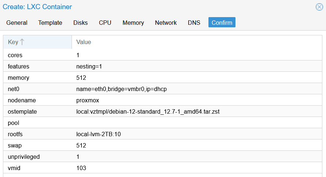Image resolution: width=326 pixels, height=177 pixels.
Task: Close the Create LXC Container dialog
Action: pyautogui.click(x=319, y=7)
